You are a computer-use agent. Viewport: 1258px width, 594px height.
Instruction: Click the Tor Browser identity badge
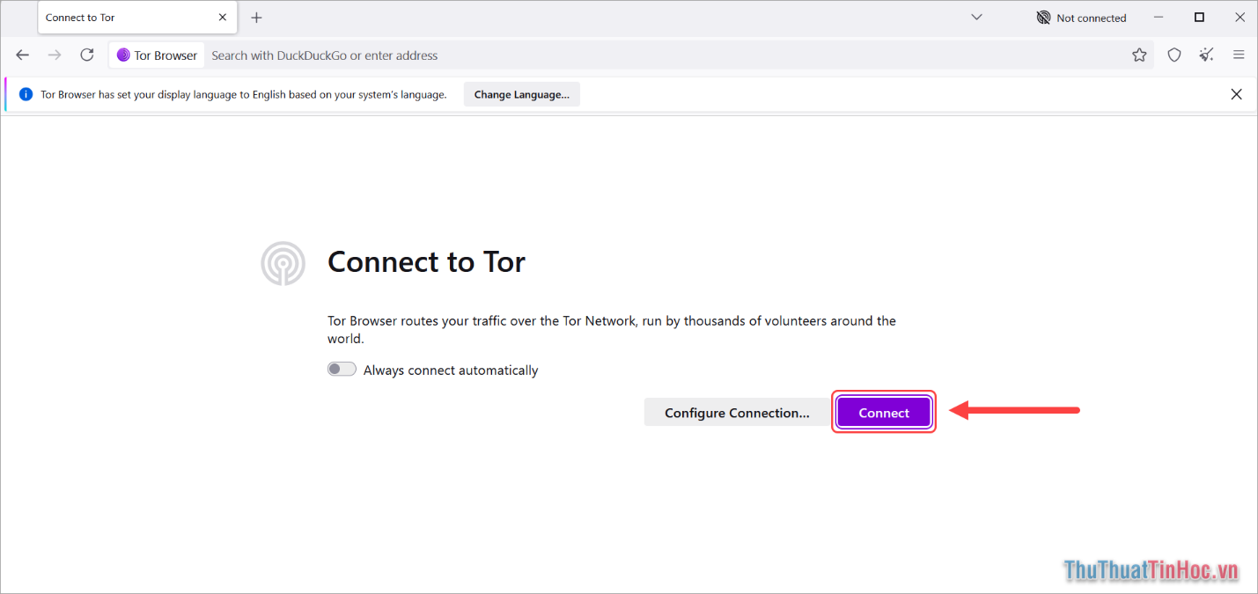pos(157,55)
